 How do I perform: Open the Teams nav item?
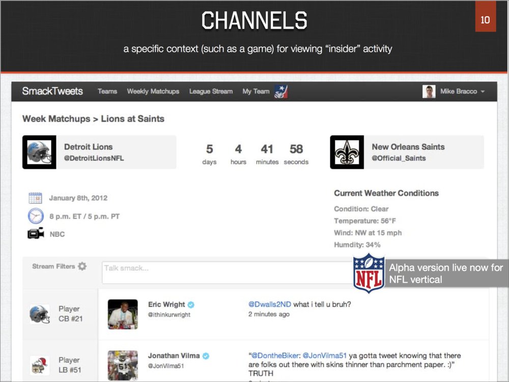pos(107,91)
